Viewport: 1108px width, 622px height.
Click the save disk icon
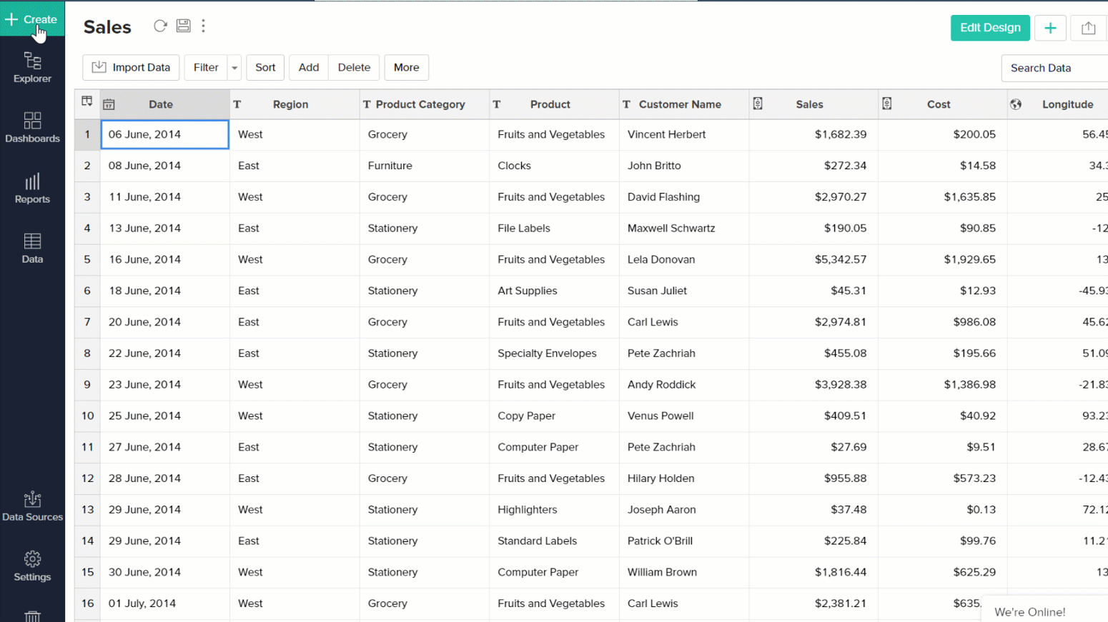[x=183, y=26]
